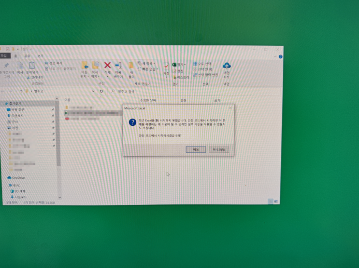Switch to details view in the status bar

click(271, 201)
